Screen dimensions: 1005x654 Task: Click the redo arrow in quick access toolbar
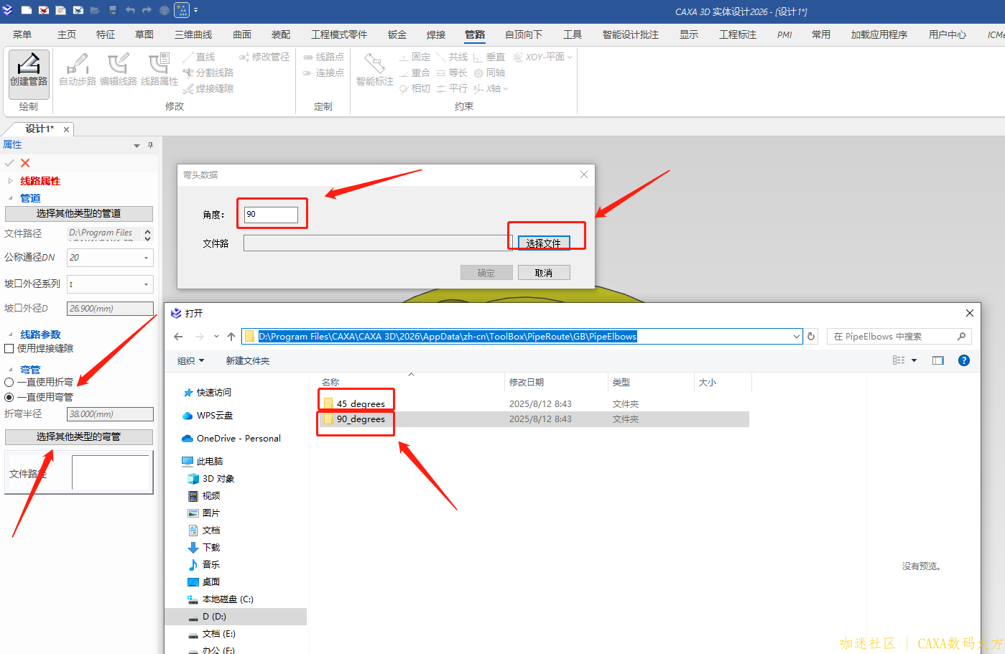coord(147,10)
